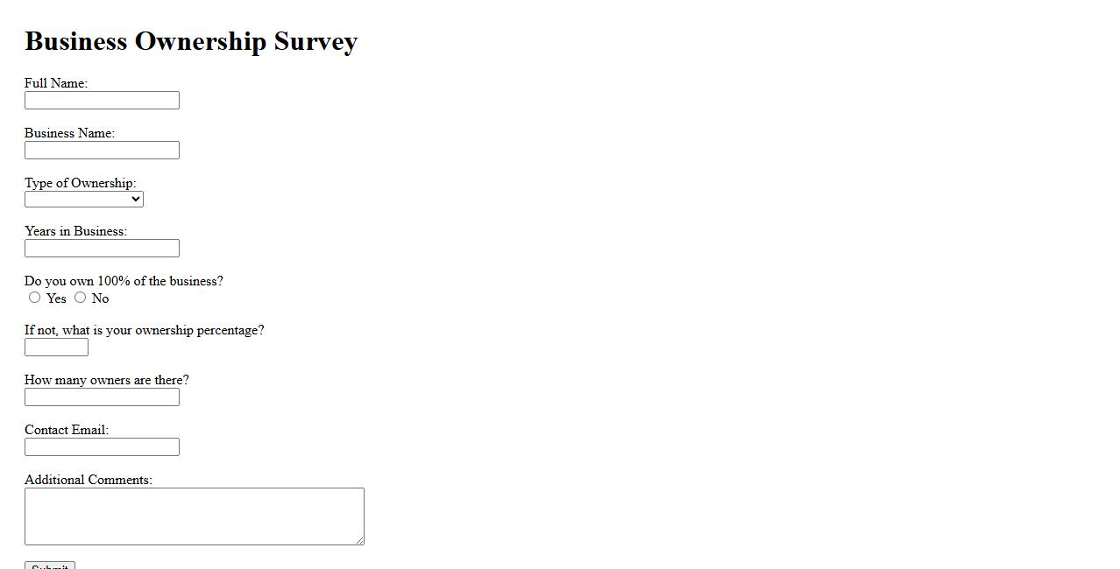The image size is (1120, 569).
Task: Click the ownership percentage input box
Action: point(56,348)
